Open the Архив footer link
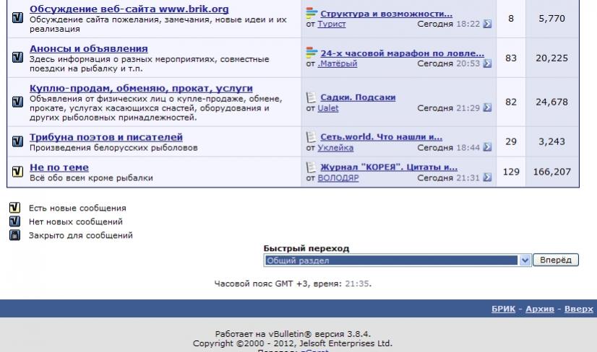This screenshot has height=352, width=597. pyautogui.click(x=541, y=309)
